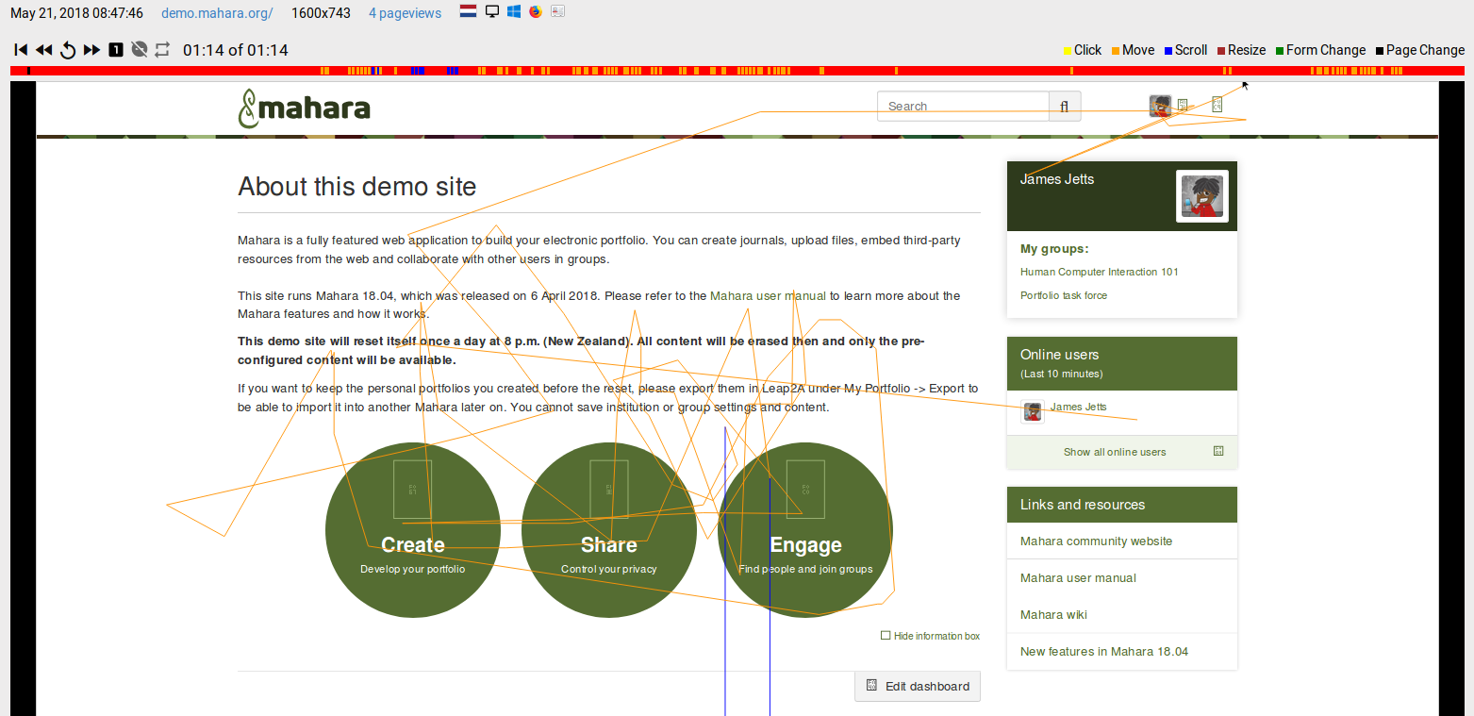Click the Form Change legend entry
Viewport: 1474px width, 716px height.
1320,50
